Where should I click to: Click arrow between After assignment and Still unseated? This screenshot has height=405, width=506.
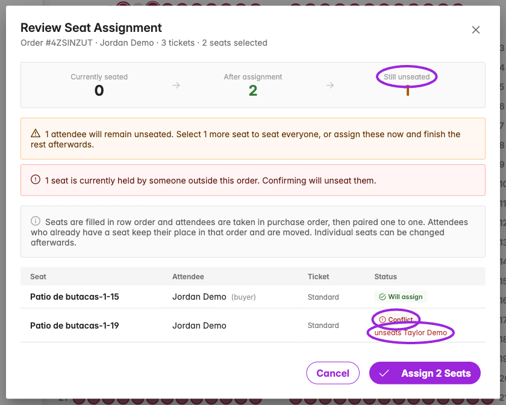coord(330,85)
